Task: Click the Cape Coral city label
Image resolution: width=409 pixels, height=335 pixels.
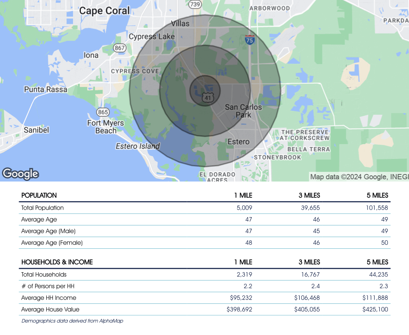Action: click(104, 11)
